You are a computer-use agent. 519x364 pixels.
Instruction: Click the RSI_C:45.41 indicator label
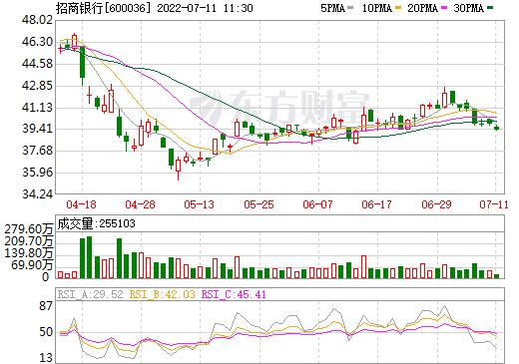click(234, 294)
